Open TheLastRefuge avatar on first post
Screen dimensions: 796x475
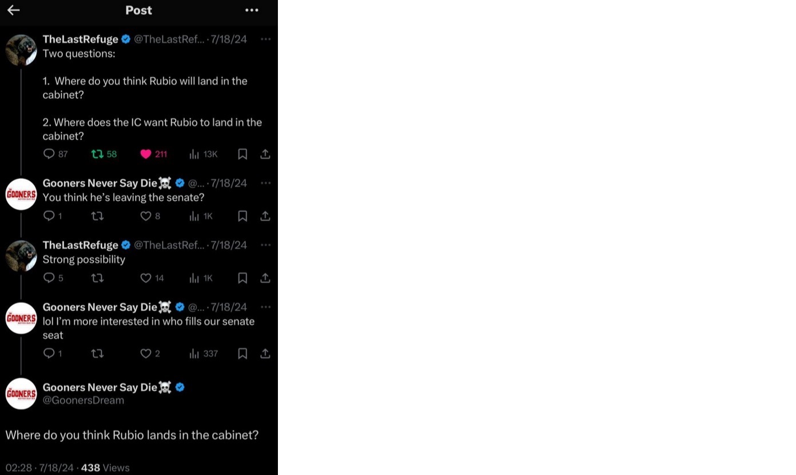pos(21,50)
